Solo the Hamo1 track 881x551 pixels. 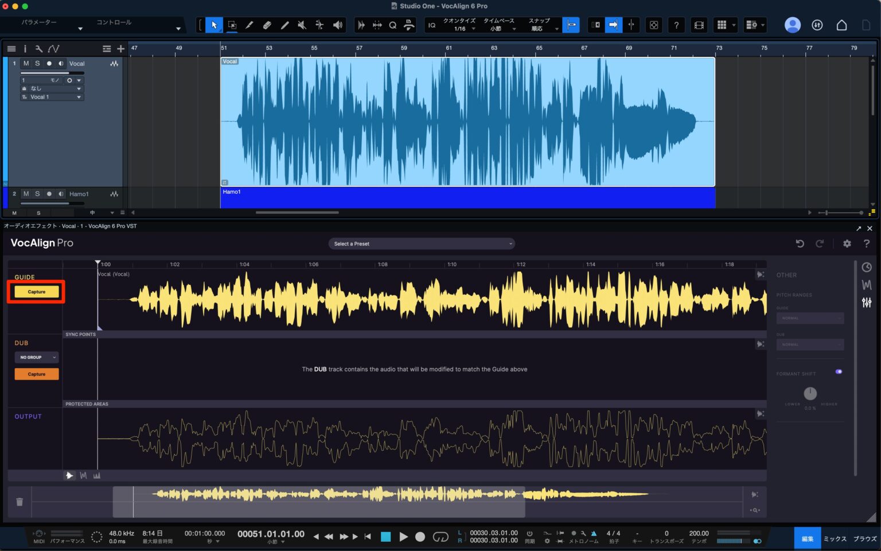coord(37,194)
